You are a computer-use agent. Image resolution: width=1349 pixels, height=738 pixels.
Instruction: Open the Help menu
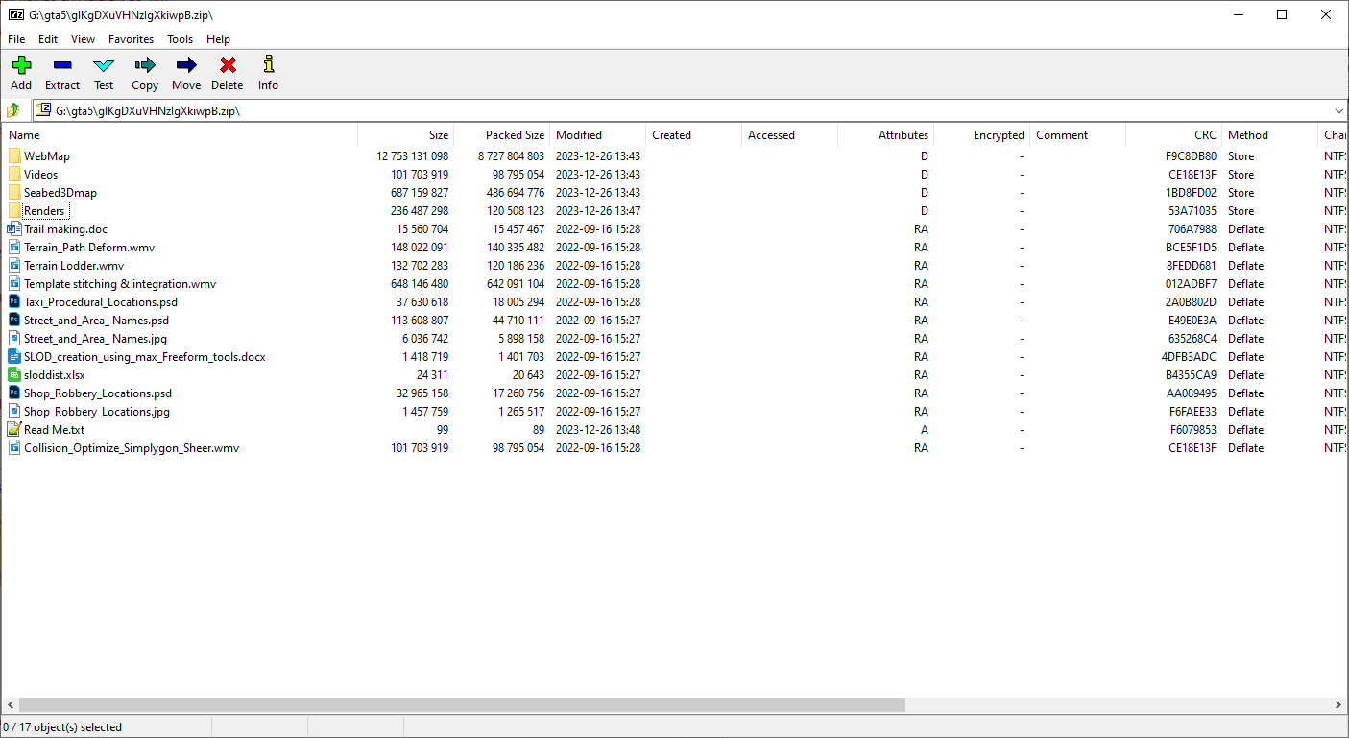218,39
